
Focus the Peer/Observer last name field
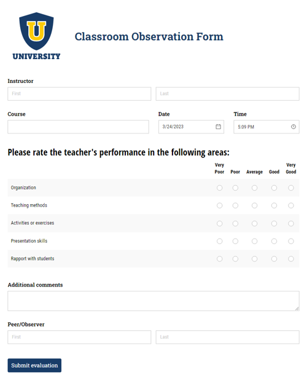coord(227,337)
